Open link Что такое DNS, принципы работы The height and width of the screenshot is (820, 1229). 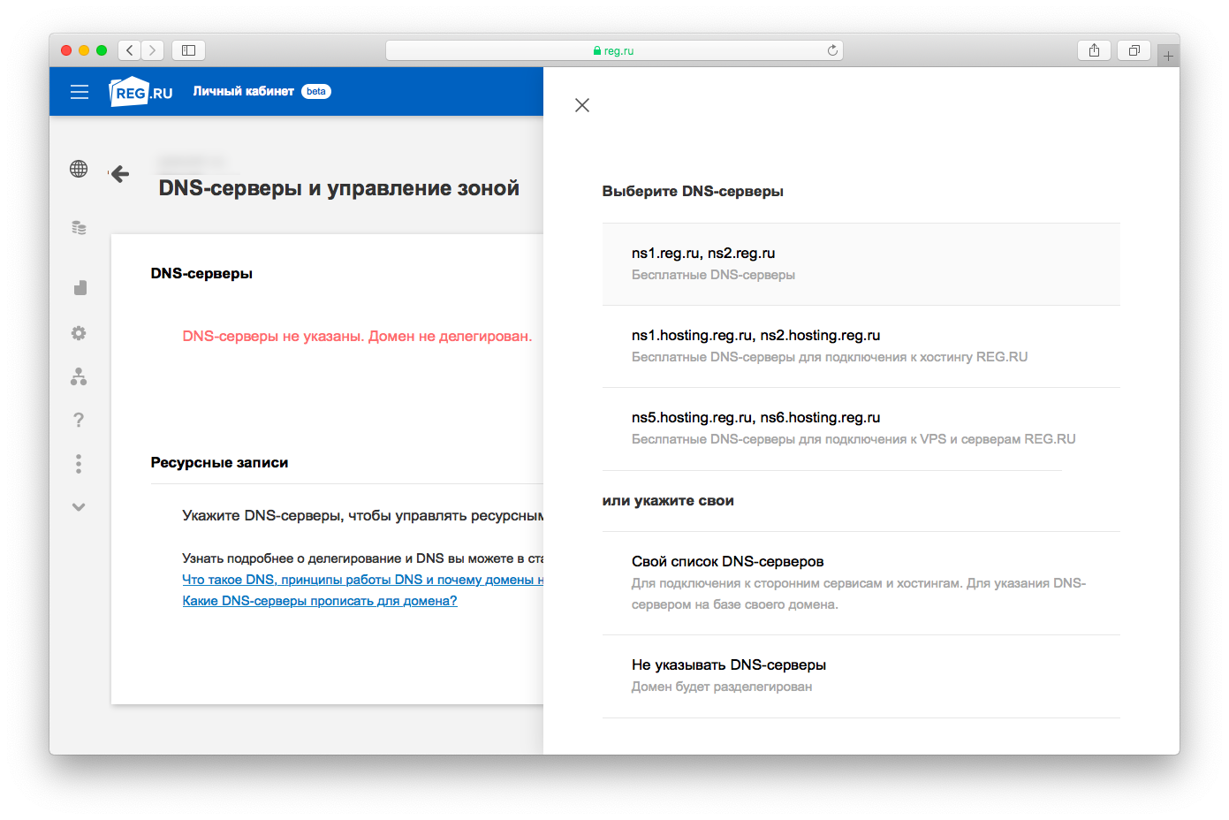362,580
